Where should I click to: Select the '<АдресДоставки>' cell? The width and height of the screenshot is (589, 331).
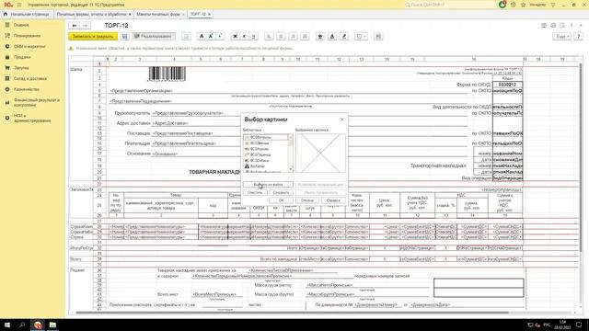170,123
